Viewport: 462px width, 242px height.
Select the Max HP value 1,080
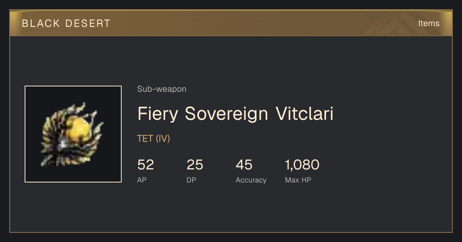click(302, 165)
